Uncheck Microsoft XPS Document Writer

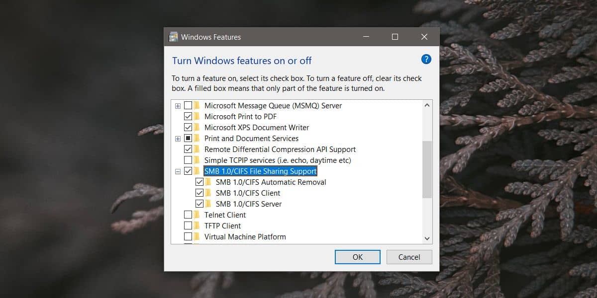coord(188,127)
